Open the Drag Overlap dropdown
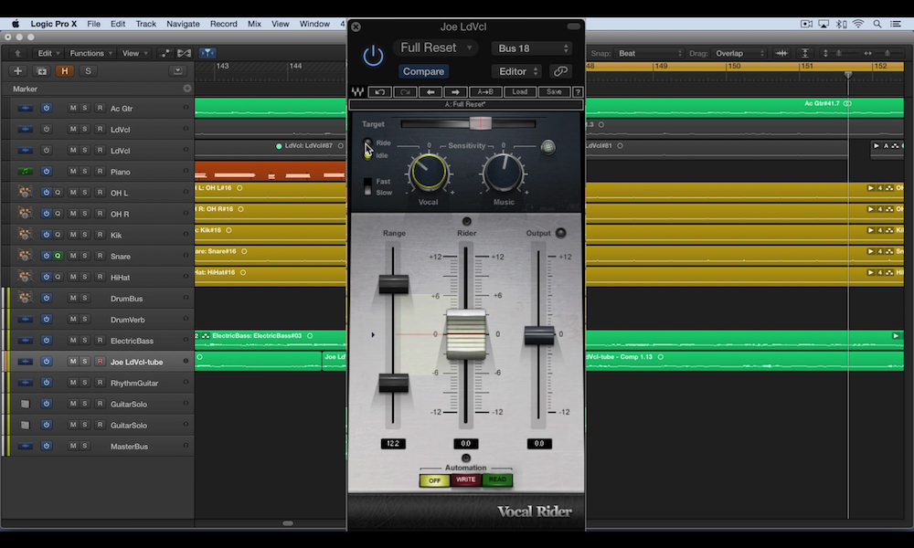Screen dimensions: 914x548 coord(739,53)
